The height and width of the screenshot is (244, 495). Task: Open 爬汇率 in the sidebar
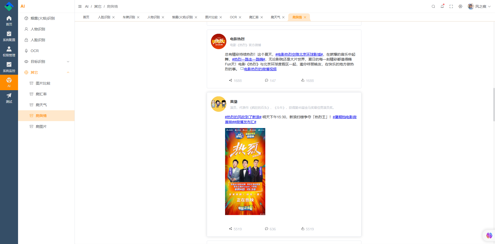(46, 94)
